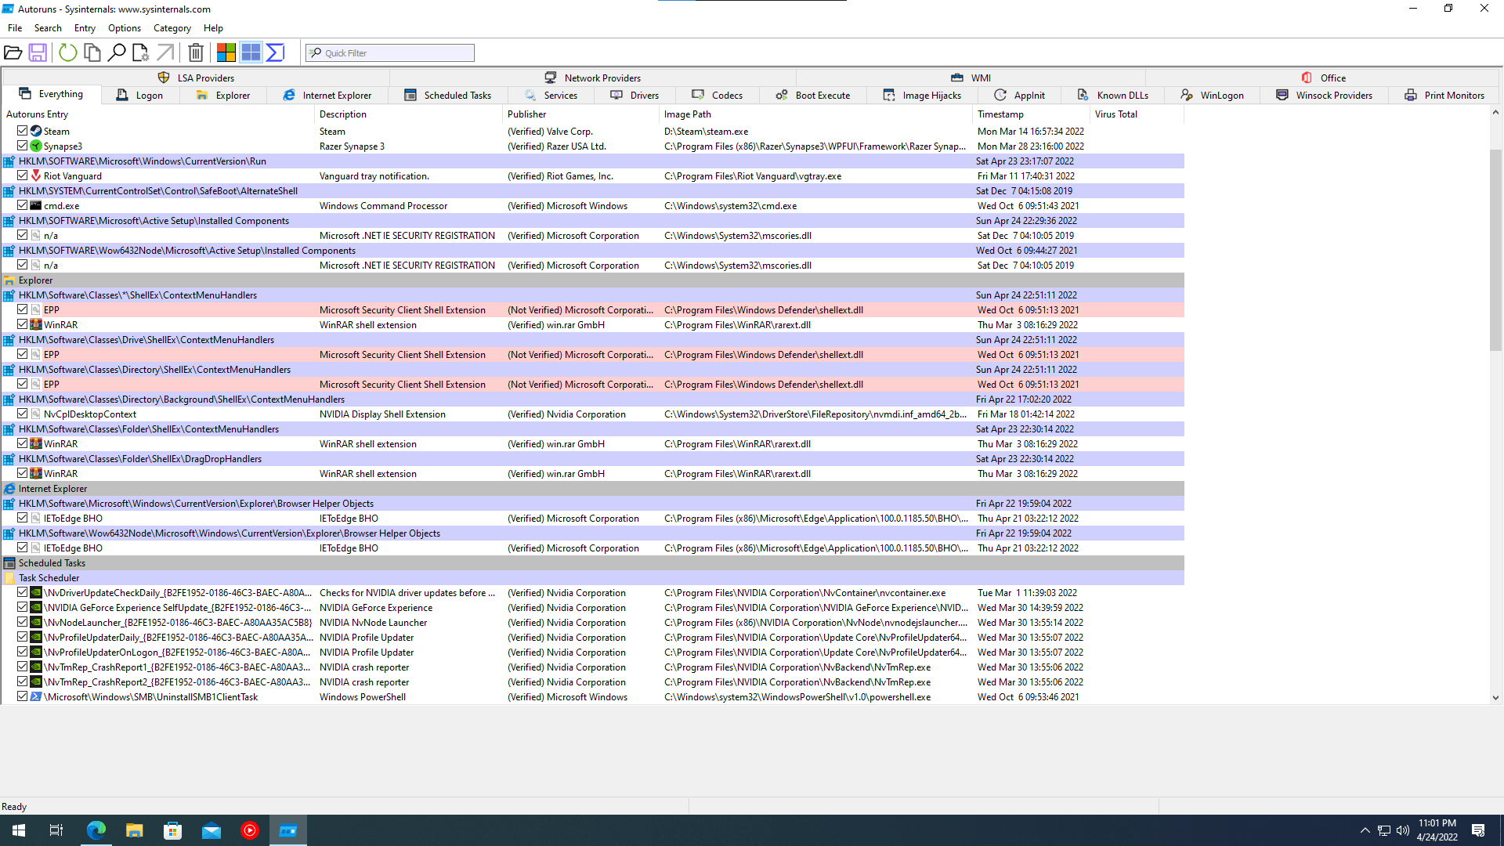Click the Timestamp column header

coord(1000,114)
